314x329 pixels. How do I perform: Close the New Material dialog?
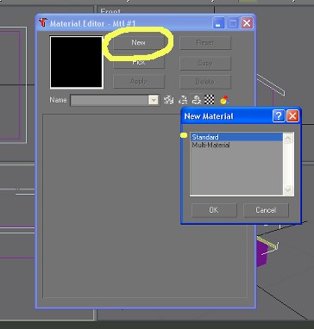[x=292, y=116]
